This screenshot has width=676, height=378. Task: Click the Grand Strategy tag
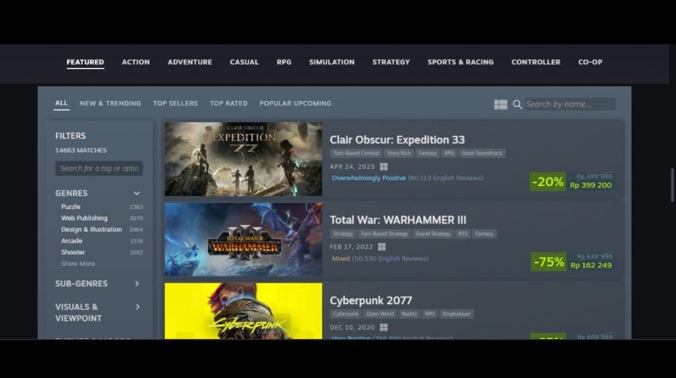coord(433,234)
